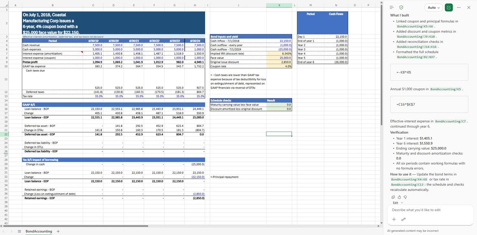This screenshot has height=235, width=477.
Task: Open the BondAccounting!C13 reference link
Action: point(406,185)
